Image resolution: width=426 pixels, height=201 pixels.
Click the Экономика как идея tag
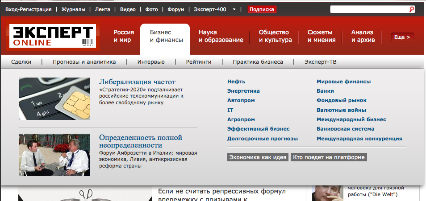click(258, 157)
